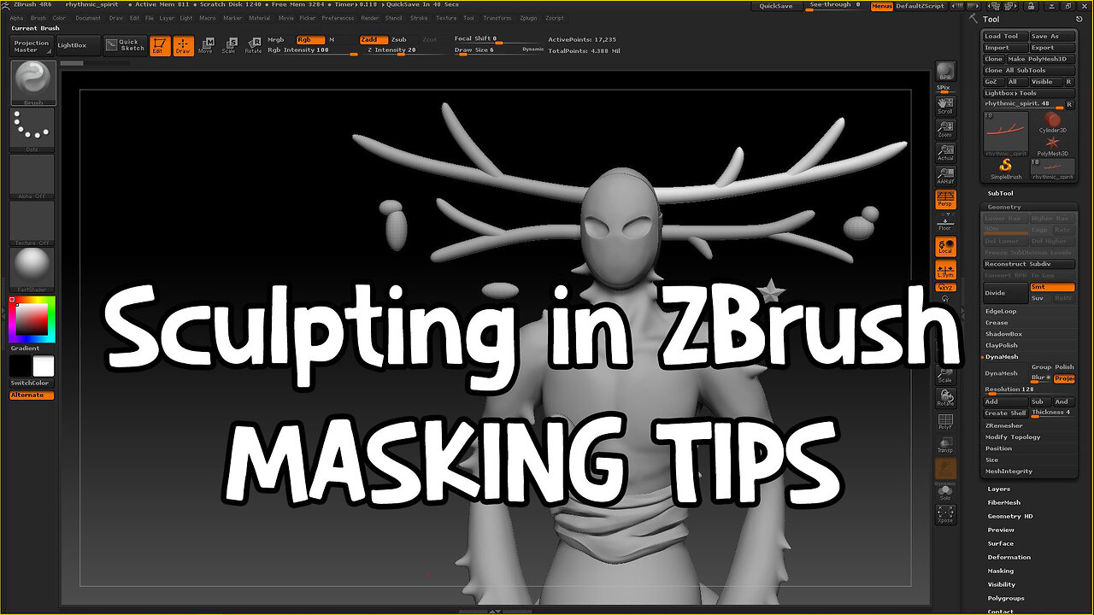Open the FastShader material selector

click(x=32, y=271)
